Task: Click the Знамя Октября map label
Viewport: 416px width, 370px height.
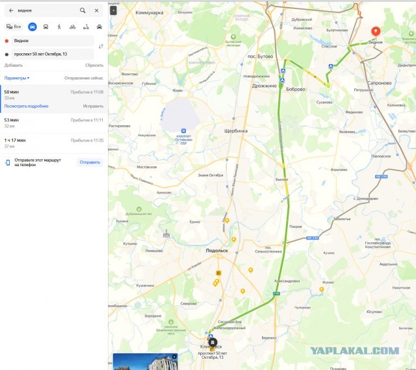Action: (x=211, y=175)
